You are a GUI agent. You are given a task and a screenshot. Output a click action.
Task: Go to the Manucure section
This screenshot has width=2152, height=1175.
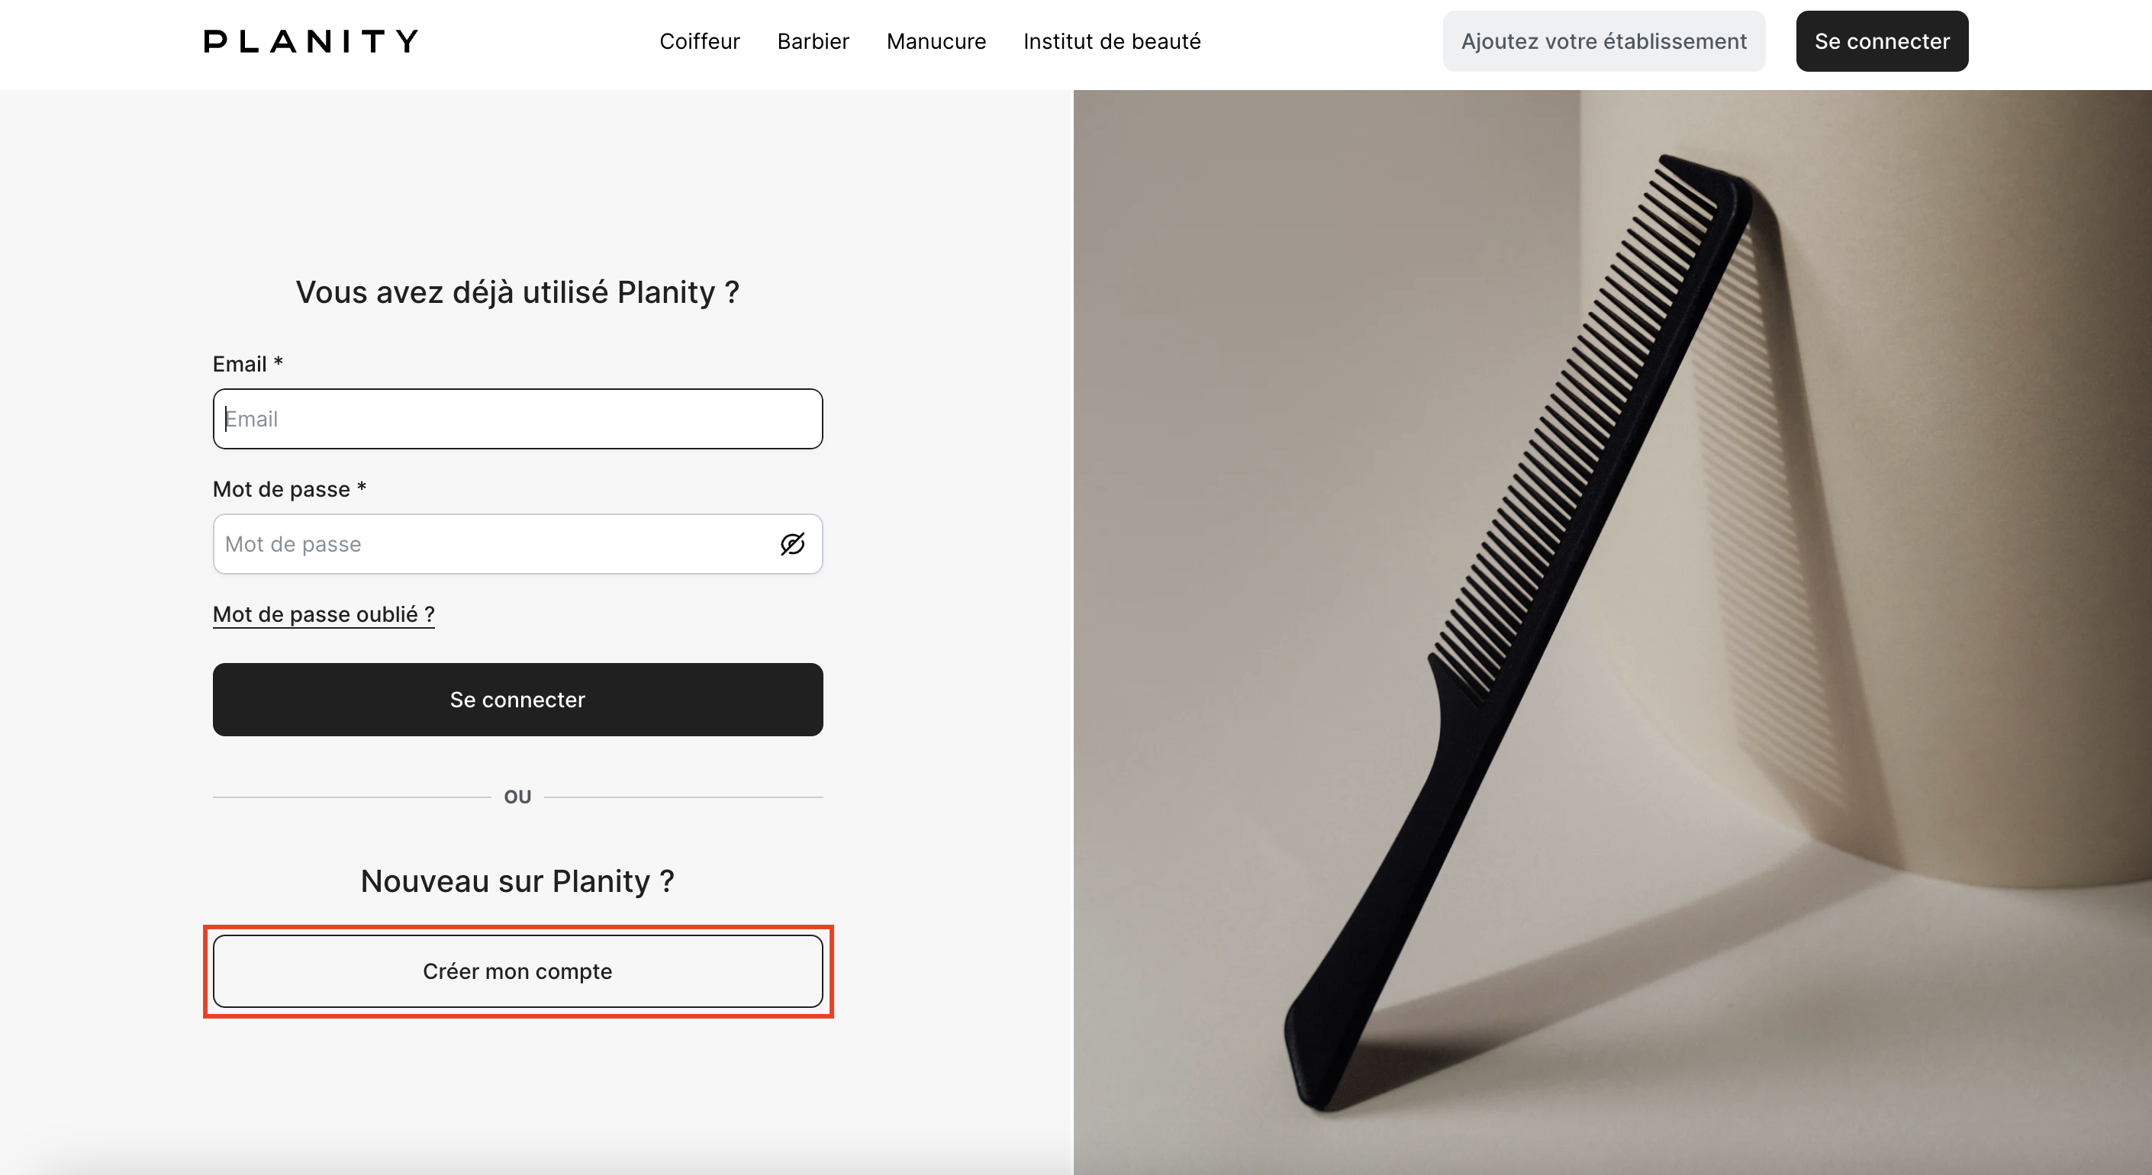tap(936, 41)
